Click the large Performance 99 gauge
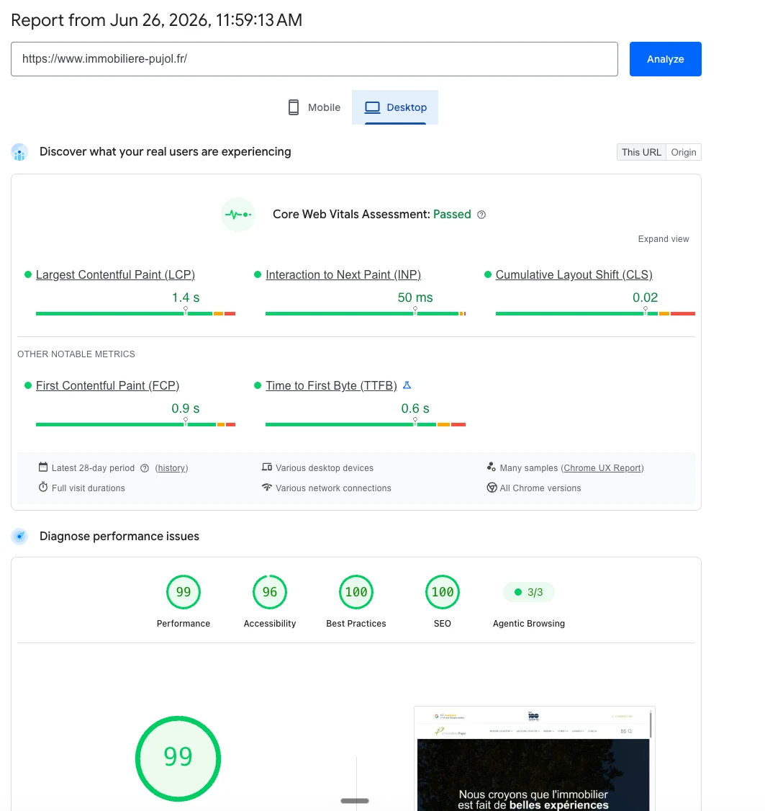This screenshot has width=765, height=811. tap(178, 758)
